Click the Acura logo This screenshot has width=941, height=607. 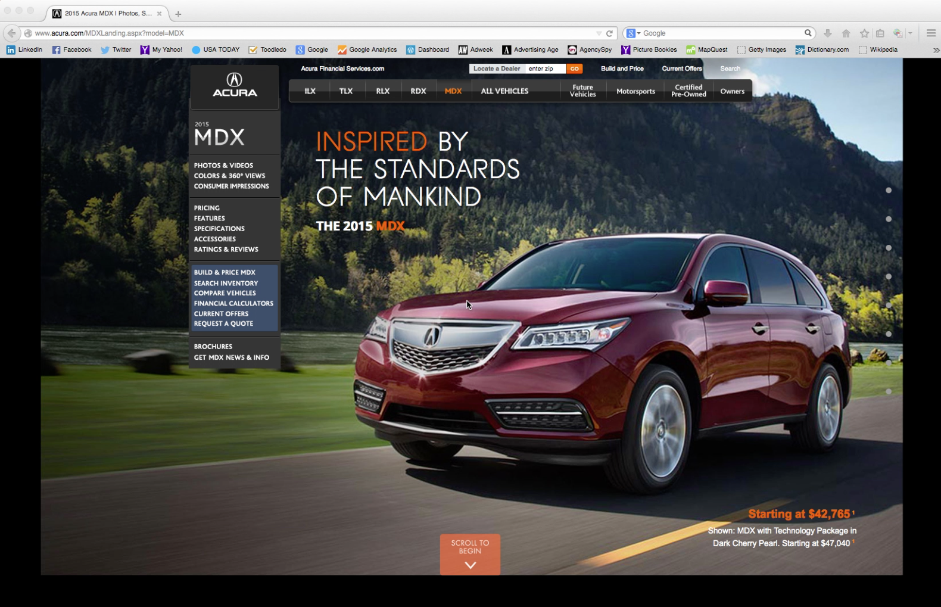click(235, 86)
